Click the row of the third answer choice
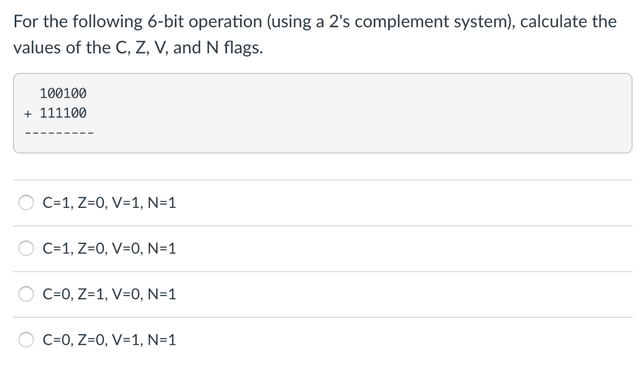637x369 pixels. click(x=318, y=294)
